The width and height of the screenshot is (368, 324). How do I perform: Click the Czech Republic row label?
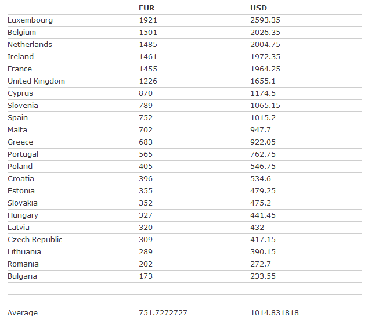tap(35, 240)
